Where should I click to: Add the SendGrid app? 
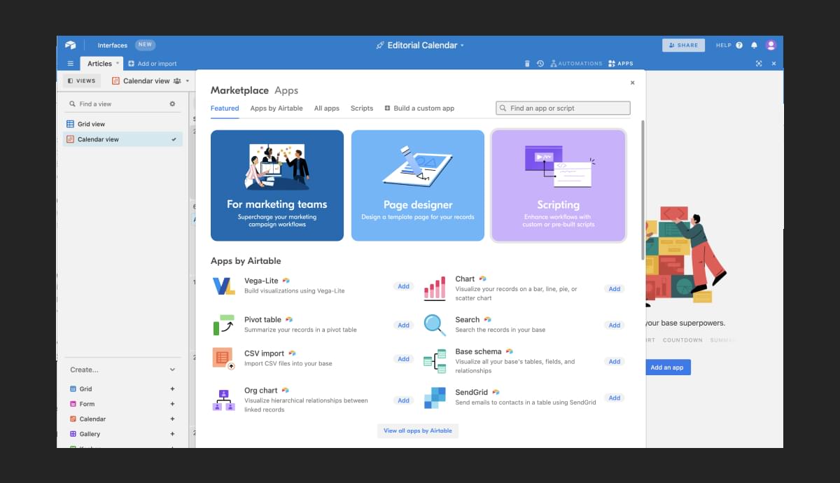[614, 398]
